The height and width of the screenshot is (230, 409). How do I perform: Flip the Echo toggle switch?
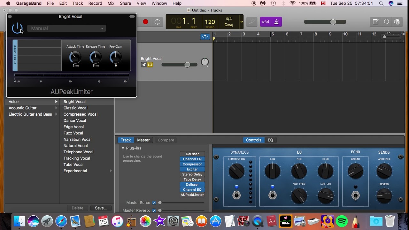click(x=356, y=195)
